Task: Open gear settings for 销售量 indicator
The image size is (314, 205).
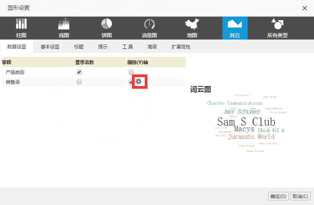Action: (139, 81)
